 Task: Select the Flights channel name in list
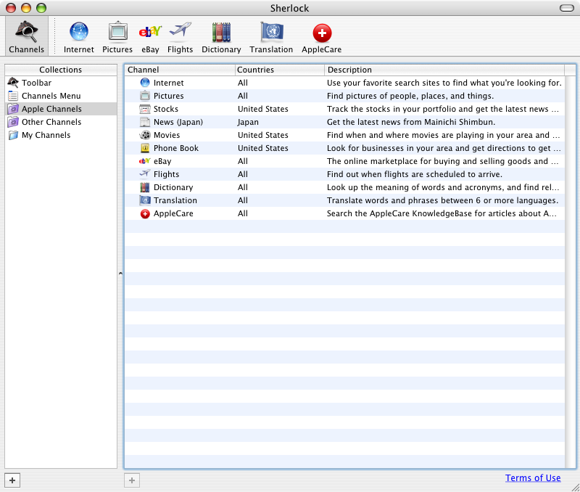(x=167, y=174)
